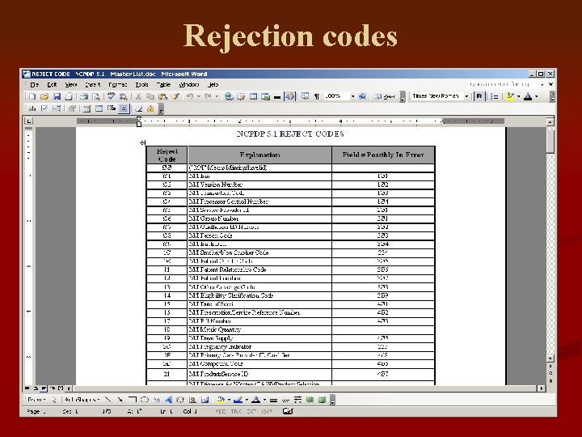Click the Protect Form lock icon
This screenshot has width=582, height=437.
tap(150, 108)
